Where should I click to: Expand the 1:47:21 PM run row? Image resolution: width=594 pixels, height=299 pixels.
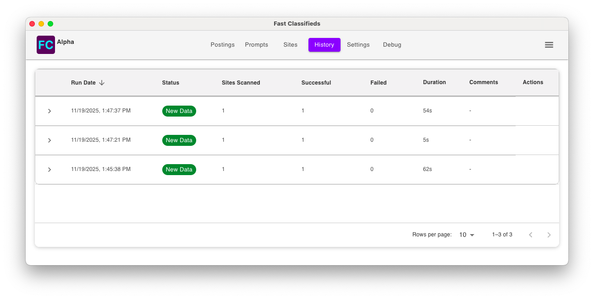[49, 140]
